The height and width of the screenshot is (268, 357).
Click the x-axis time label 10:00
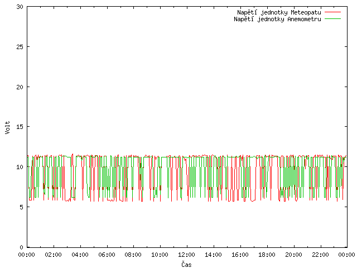click(160, 255)
